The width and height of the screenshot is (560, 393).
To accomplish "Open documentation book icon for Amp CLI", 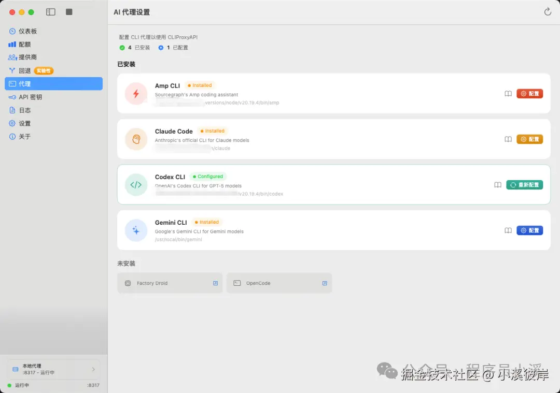I will tap(508, 94).
